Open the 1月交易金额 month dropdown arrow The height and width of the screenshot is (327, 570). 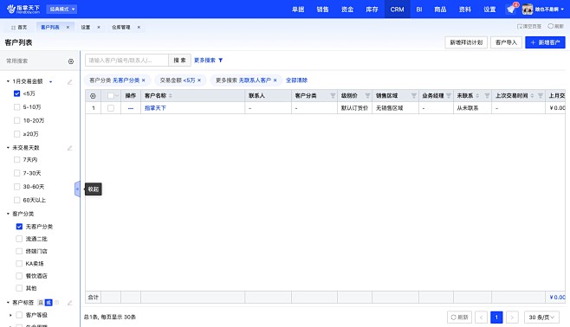click(x=50, y=81)
